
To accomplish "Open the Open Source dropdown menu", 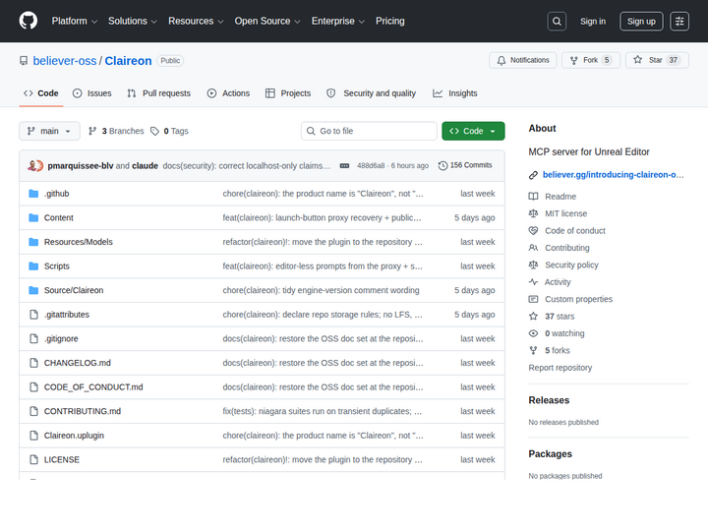I will [267, 22].
